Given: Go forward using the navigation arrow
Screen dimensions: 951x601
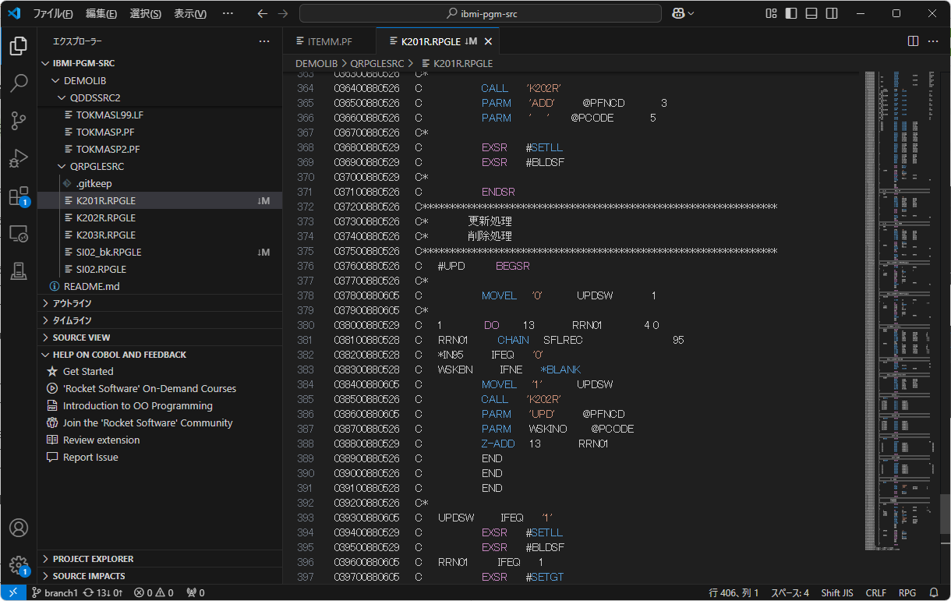Looking at the screenshot, I should pyautogui.click(x=283, y=13).
